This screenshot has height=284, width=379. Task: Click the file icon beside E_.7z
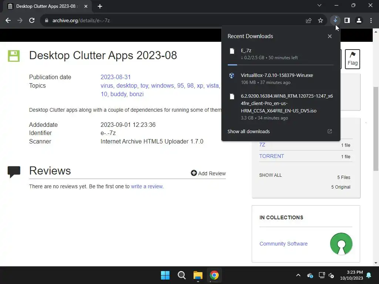tap(232, 51)
